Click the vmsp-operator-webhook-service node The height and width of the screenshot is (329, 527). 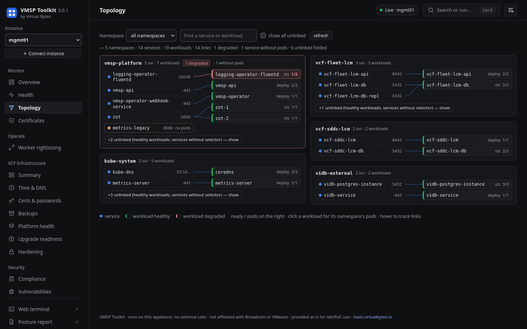tap(149, 103)
